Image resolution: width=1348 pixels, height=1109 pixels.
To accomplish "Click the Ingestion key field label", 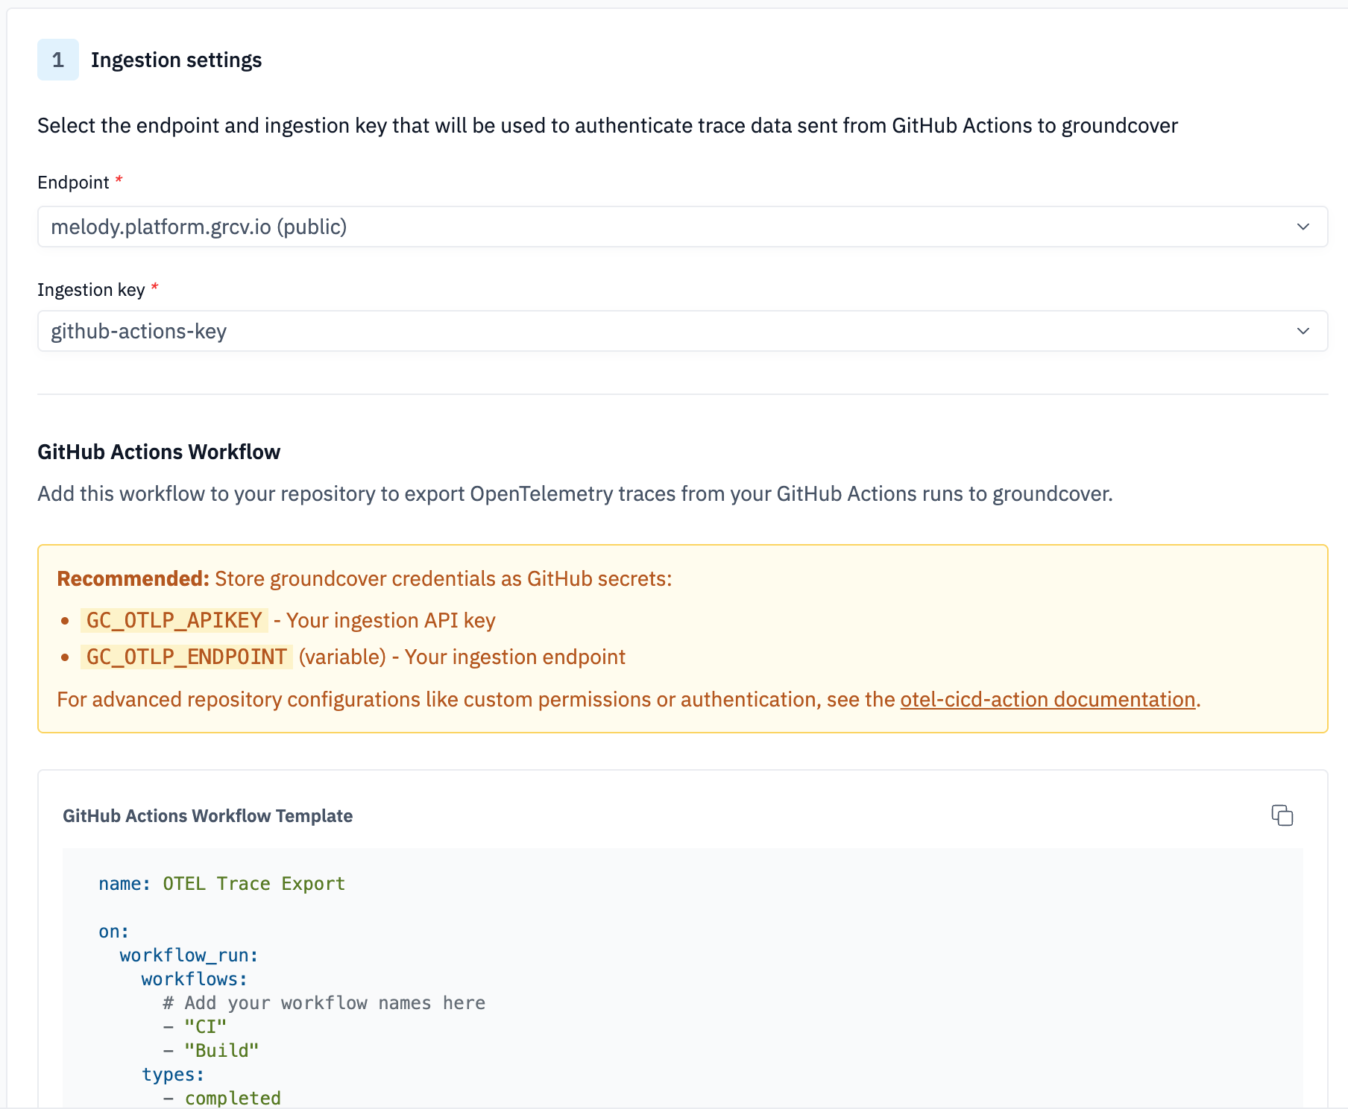I will [x=91, y=290].
